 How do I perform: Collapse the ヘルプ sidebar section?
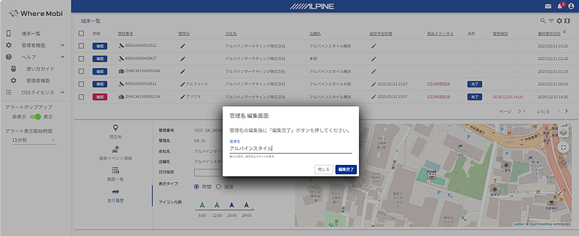coord(62,57)
